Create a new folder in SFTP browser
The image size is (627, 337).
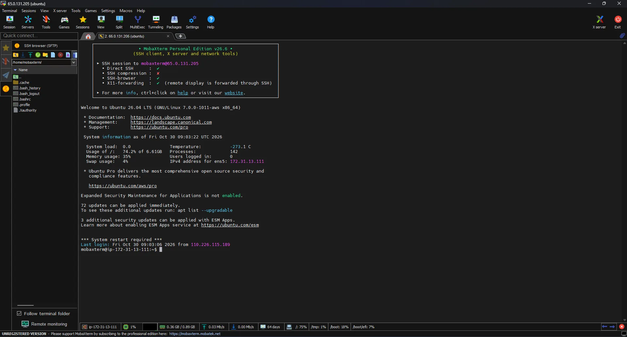pyautogui.click(x=45, y=55)
